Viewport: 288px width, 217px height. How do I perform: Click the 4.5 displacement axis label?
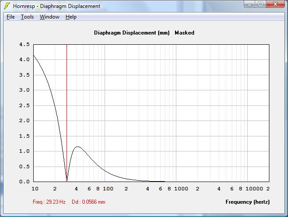pos(24,44)
